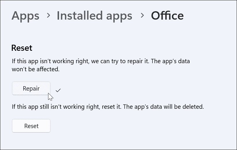Click the chevron between Installed apps and Office
This screenshot has height=150, width=237.
pyautogui.click(x=142, y=16)
